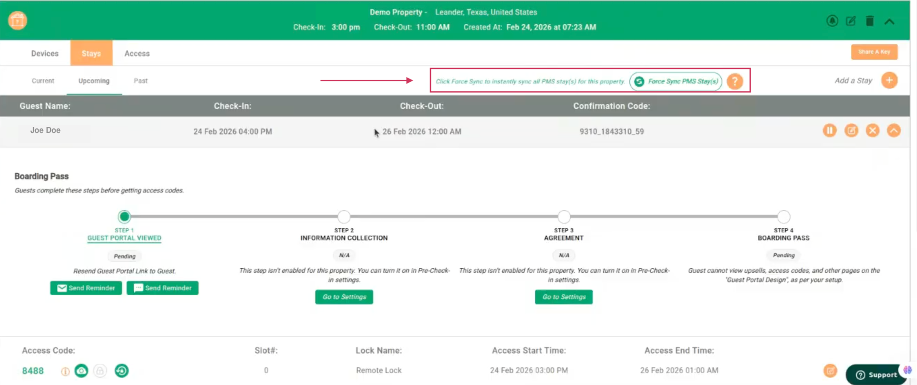Edit Joe Doe's stay details
The width and height of the screenshot is (917, 385).
[851, 130]
